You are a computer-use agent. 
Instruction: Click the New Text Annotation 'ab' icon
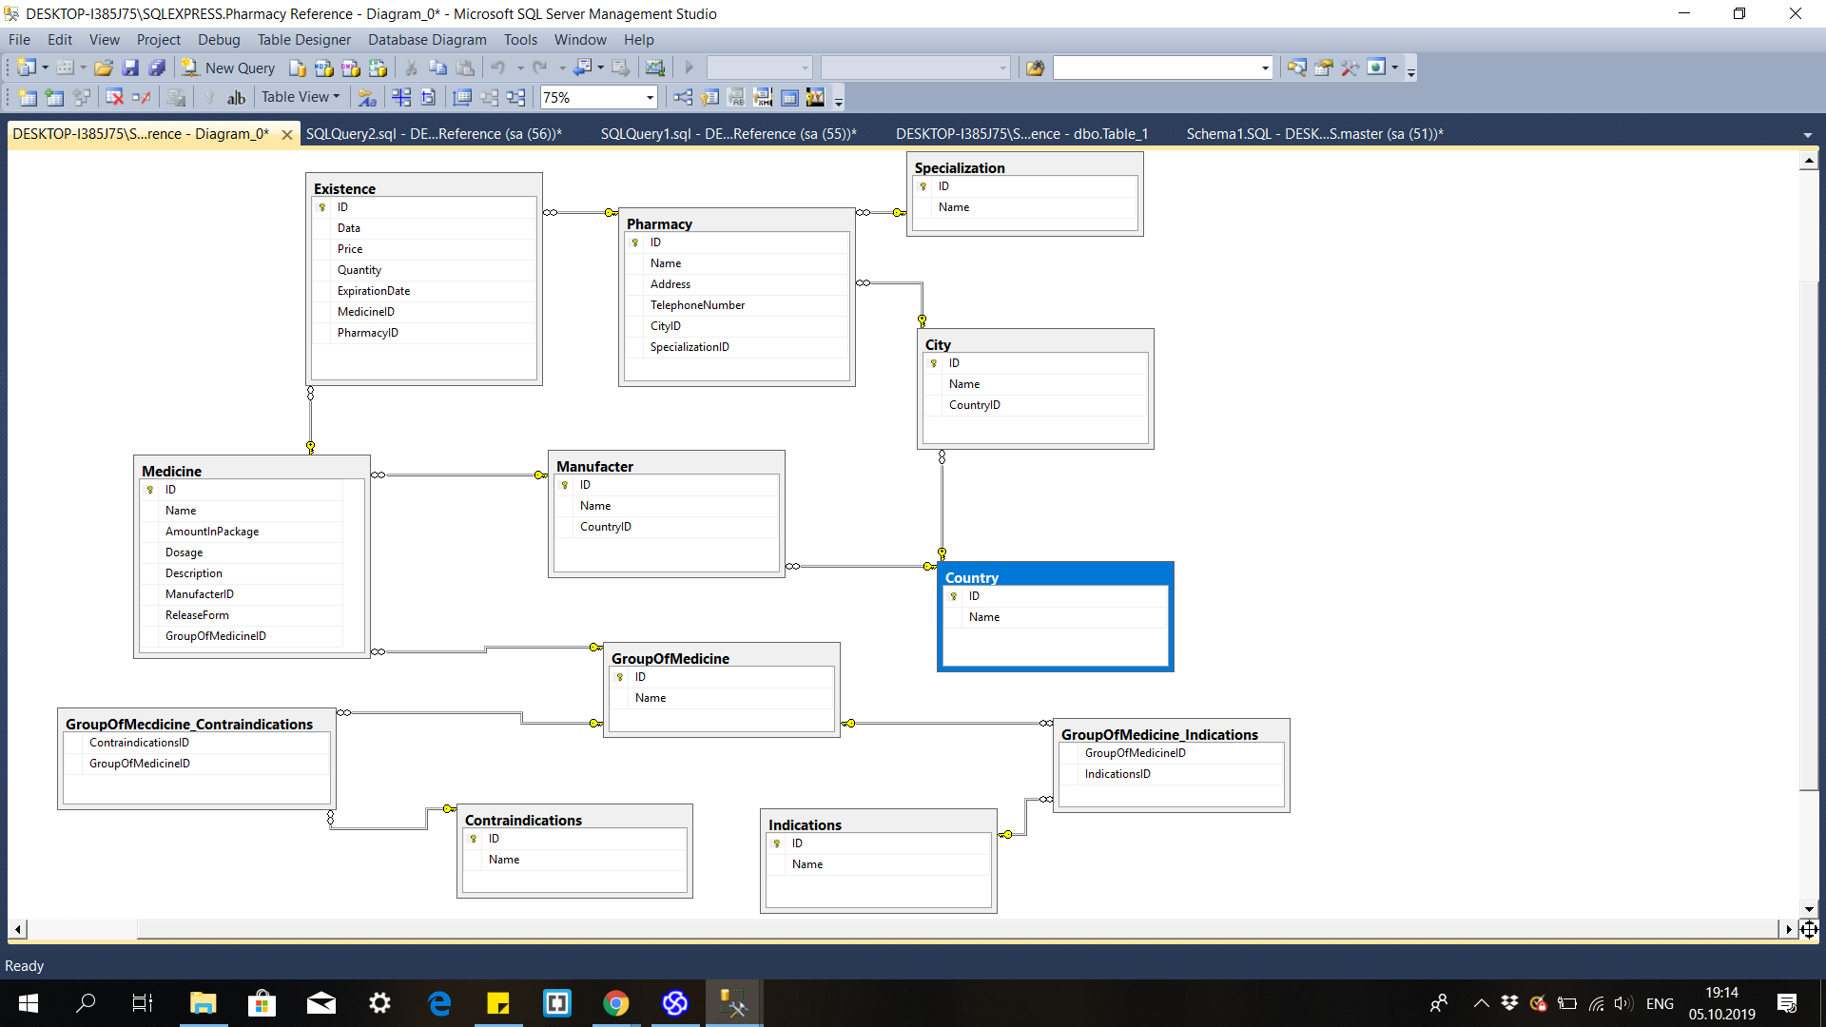(236, 97)
